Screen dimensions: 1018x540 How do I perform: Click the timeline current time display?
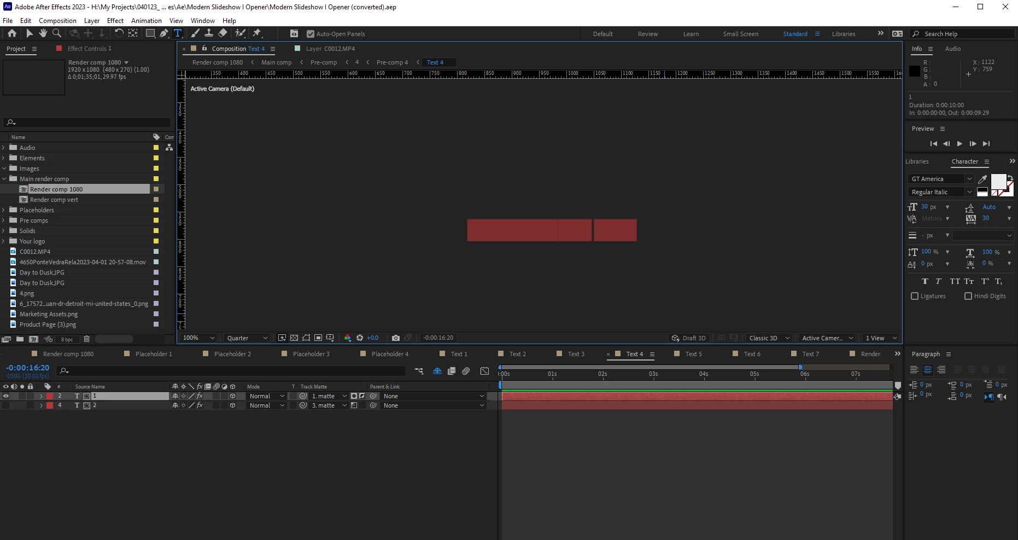28,368
